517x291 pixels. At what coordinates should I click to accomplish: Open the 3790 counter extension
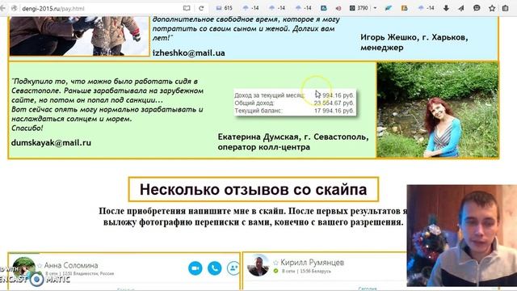coord(359,8)
